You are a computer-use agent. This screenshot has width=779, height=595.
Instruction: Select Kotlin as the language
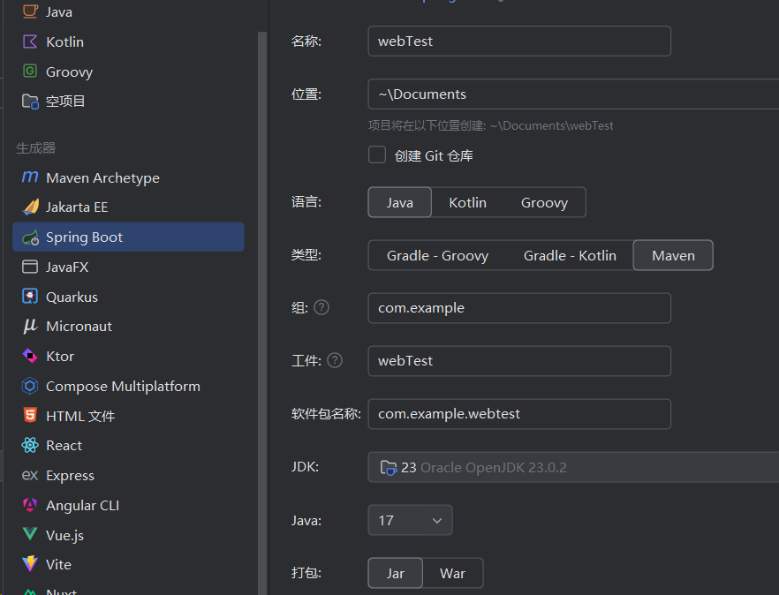[x=467, y=202]
